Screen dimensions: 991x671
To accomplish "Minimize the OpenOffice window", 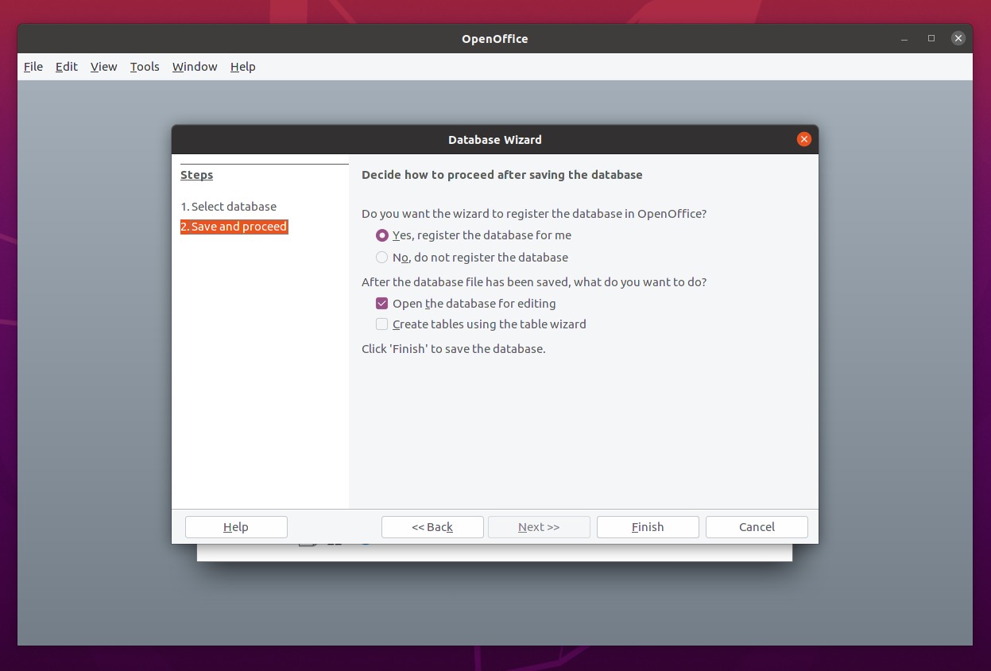I will pos(904,38).
